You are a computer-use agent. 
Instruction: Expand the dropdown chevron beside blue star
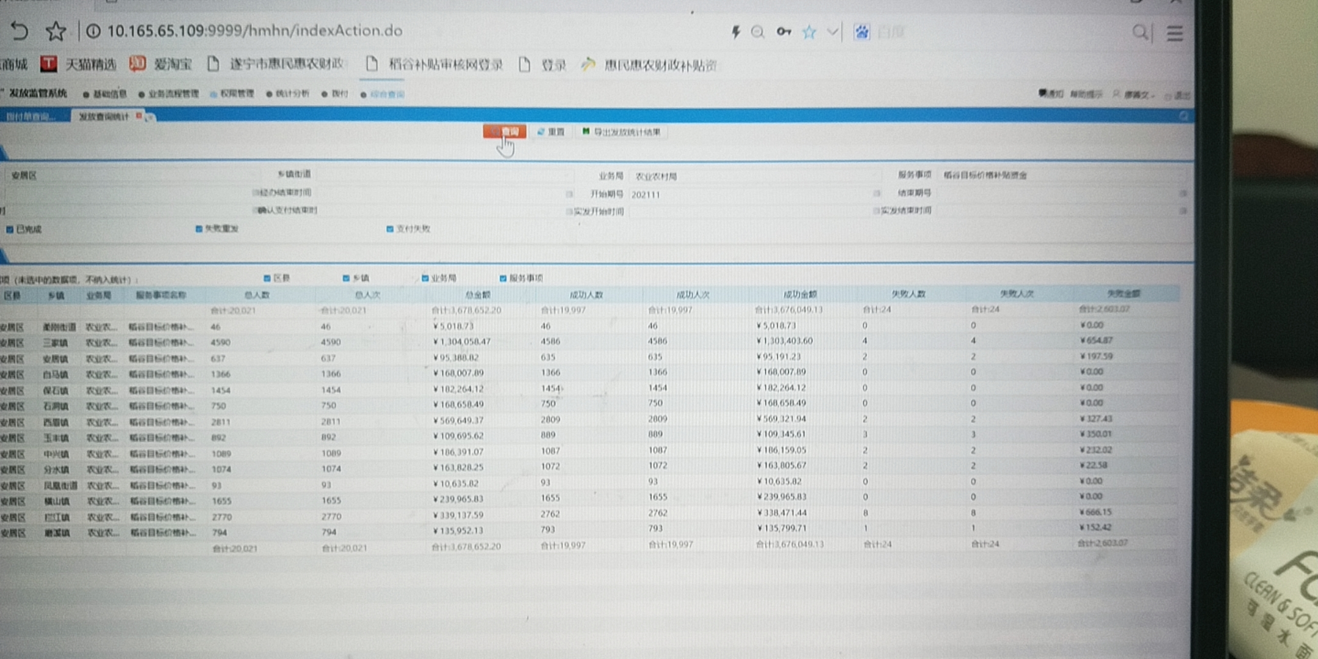point(832,32)
